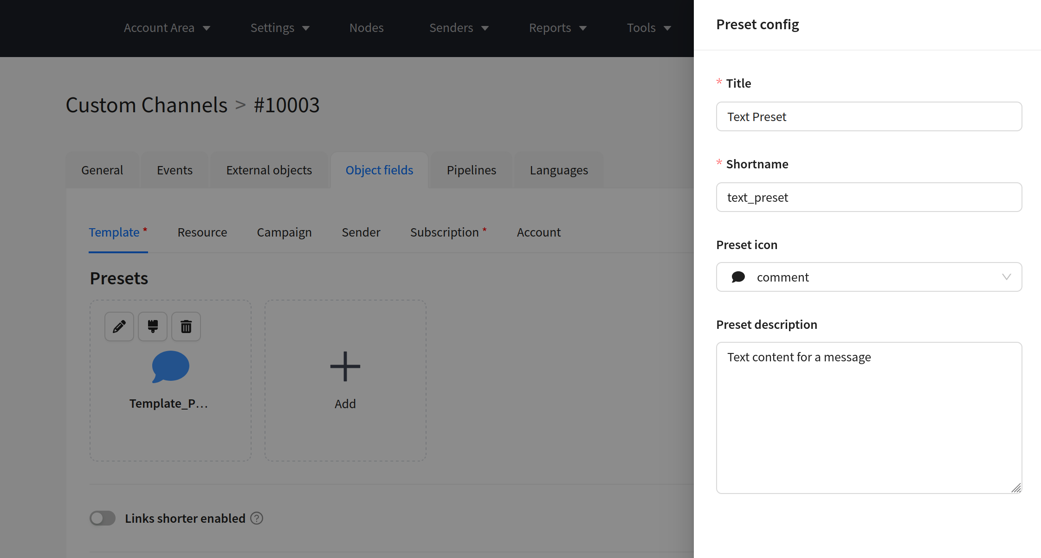Switch to the Events tab
The height and width of the screenshot is (558, 1041).
[175, 170]
